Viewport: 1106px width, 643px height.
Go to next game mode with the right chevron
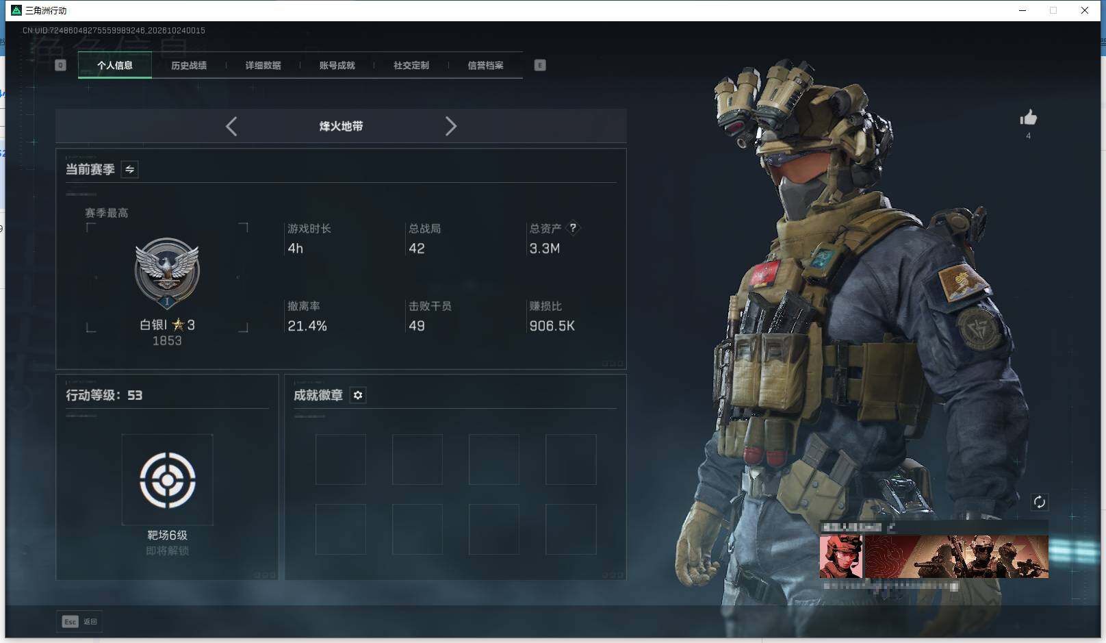450,126
